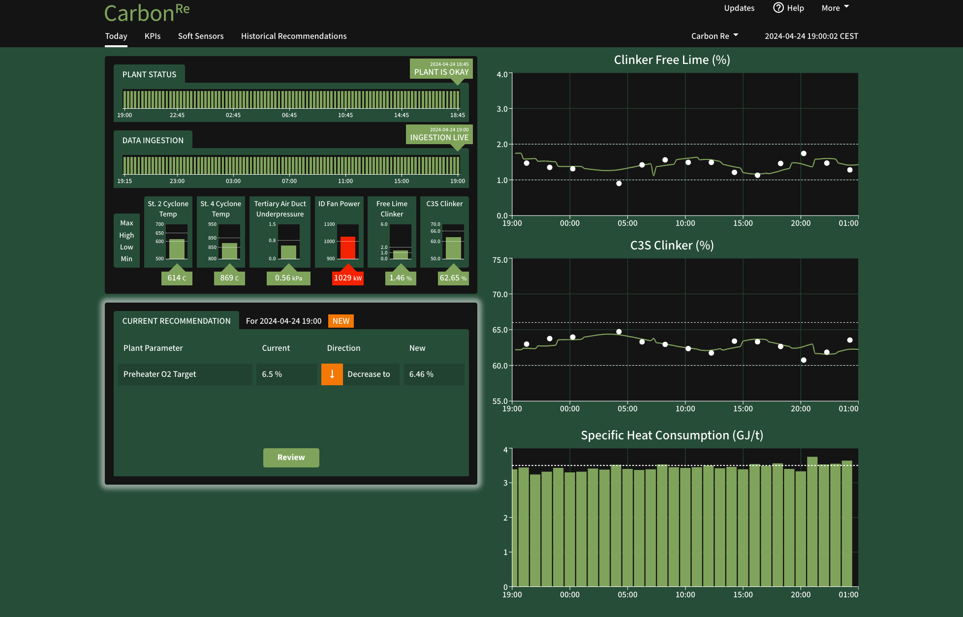Go to Historical Recommendations tab
The width and height of the screenshot is (963, 617).
(x=294, y=36)
